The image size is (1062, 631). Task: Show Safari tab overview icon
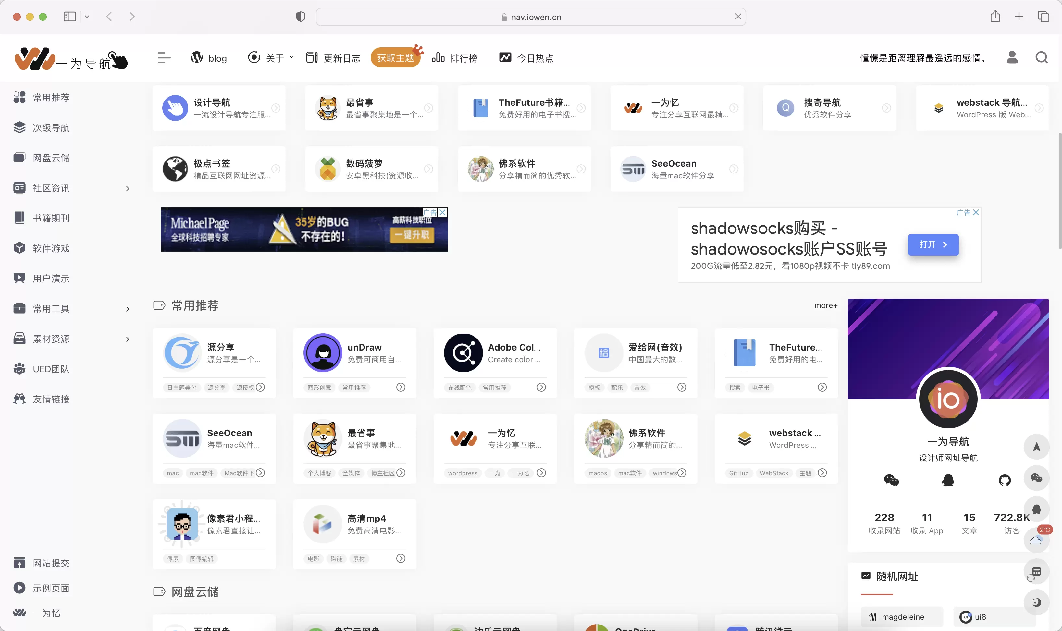click(x=1043, y=17)
